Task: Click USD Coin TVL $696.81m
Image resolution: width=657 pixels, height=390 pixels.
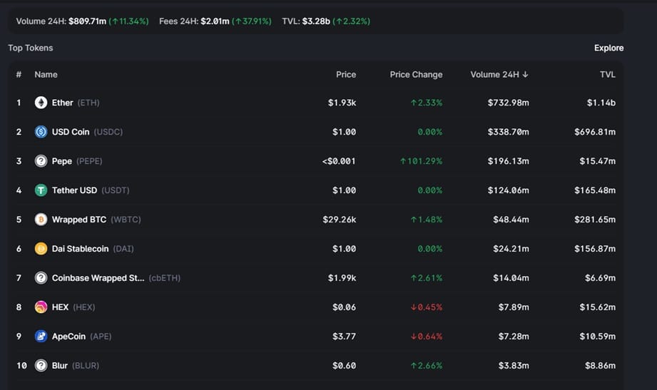Action: coord(595,132)
